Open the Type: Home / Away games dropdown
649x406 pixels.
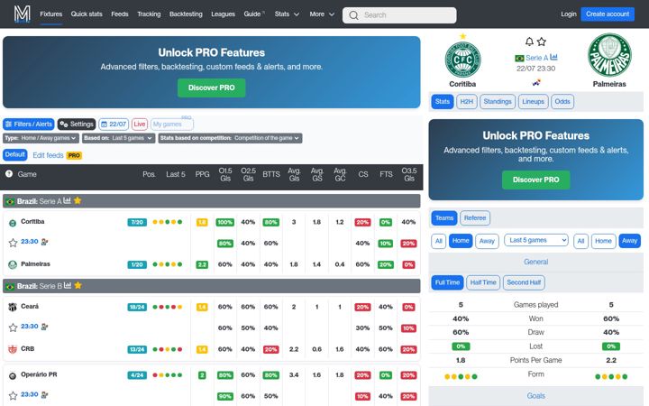coord(41,138)
